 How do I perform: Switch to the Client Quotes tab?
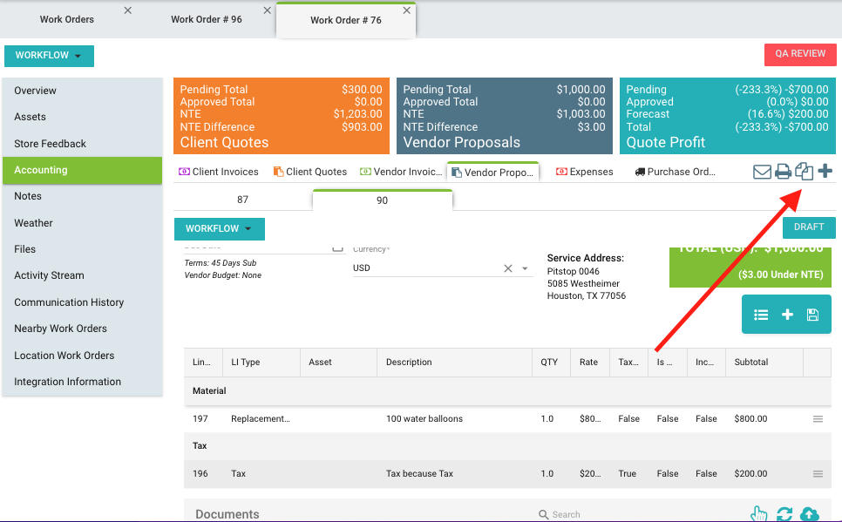coord(309,173)
